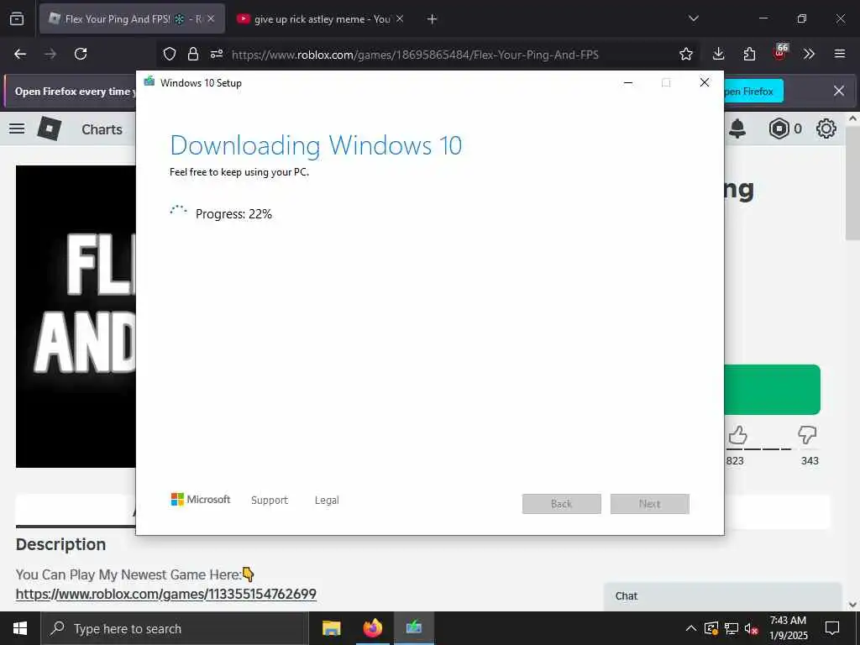
Task: Open the newest game link in Description
Action: (166, 594)
